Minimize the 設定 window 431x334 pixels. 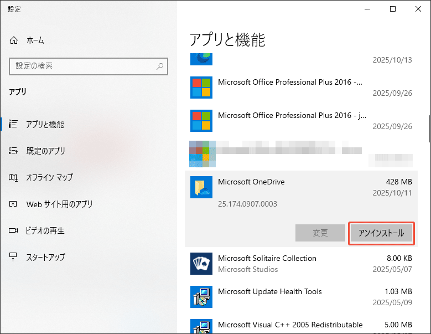tap(367, 9)
